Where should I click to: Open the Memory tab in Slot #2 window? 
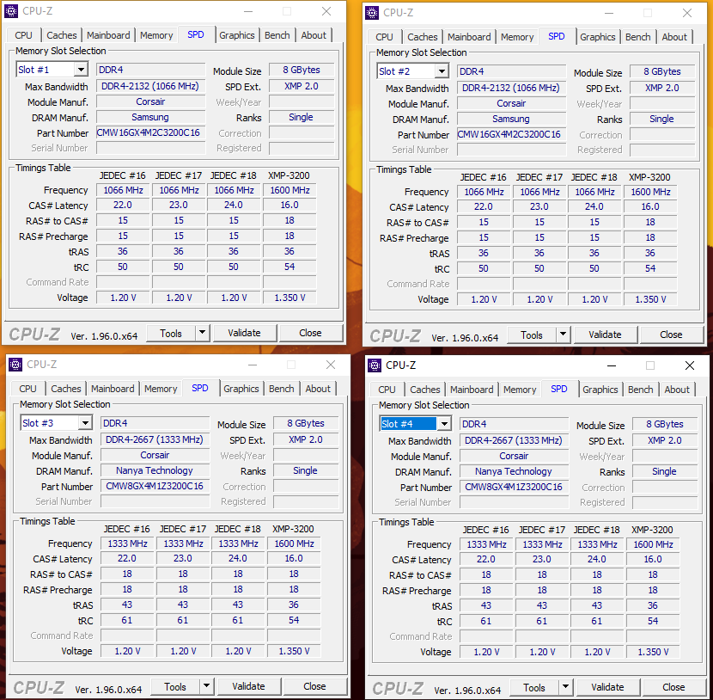pos(517,37)
